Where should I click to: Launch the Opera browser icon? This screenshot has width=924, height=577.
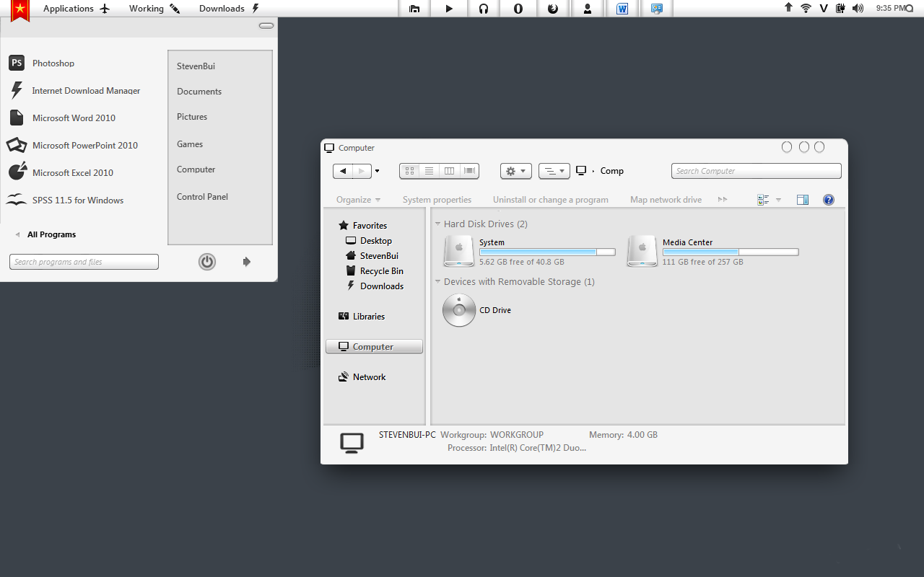(518, 9)
